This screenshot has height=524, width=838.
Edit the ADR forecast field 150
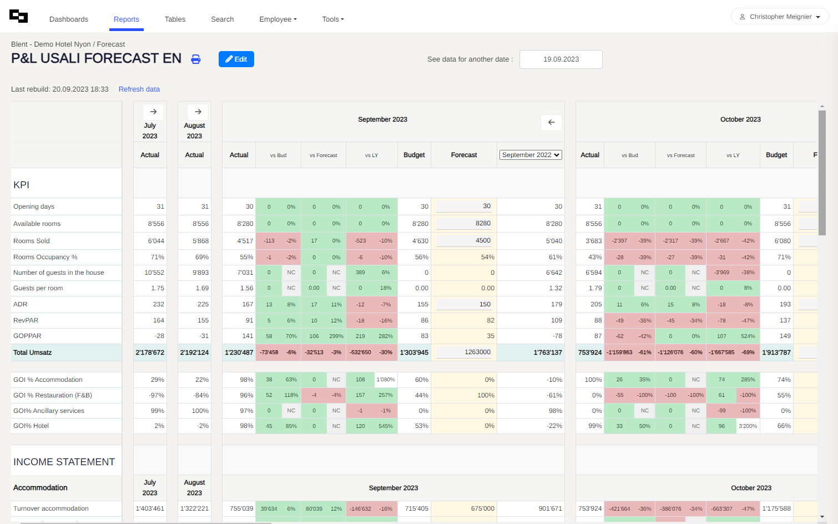tap(464, 305)
